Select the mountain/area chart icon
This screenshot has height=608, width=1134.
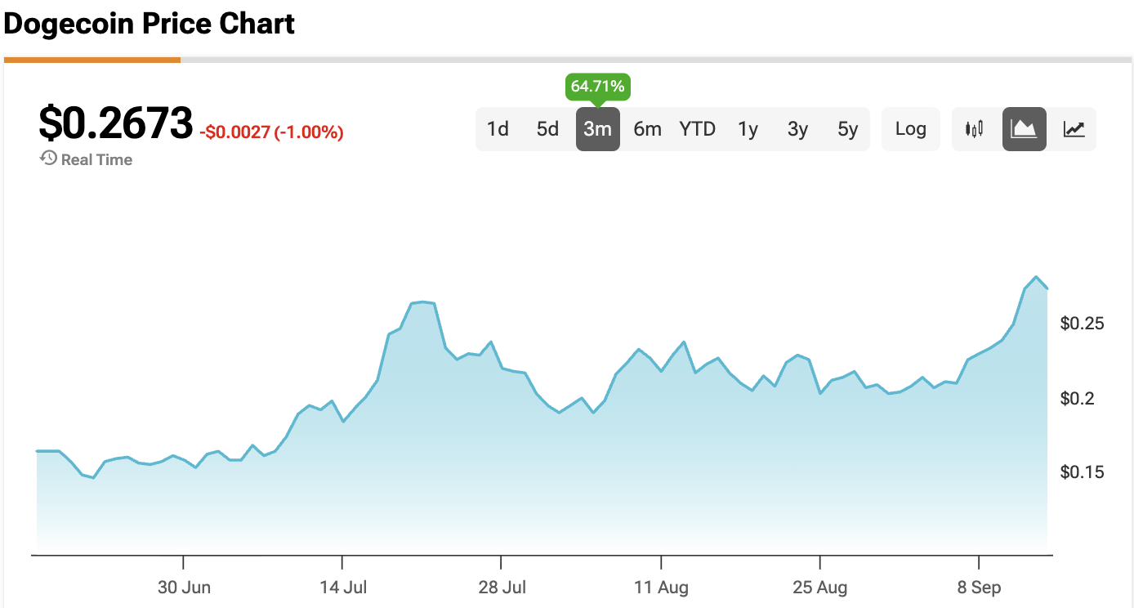tap(1024, 128)
